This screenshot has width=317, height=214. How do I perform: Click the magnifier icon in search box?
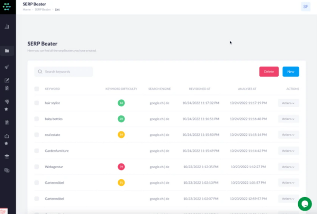pos(39,72)
